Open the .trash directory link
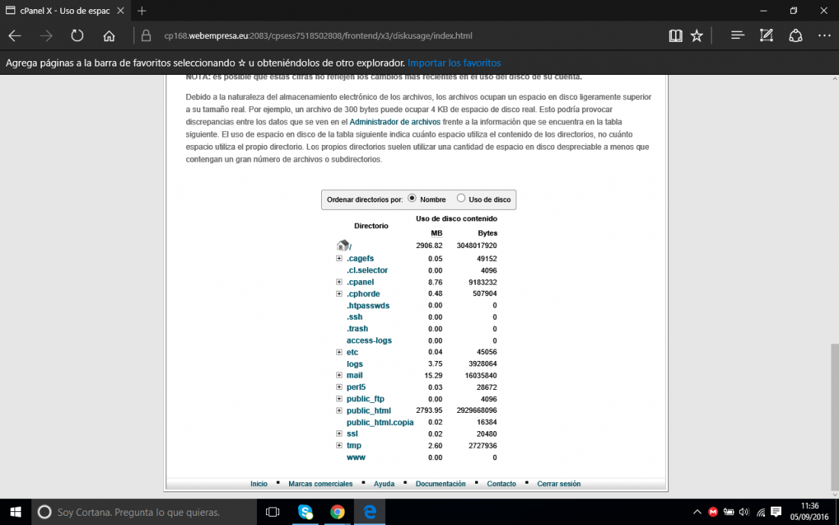Viewport: 839px width, 525px height. click(x=357, y=329)
